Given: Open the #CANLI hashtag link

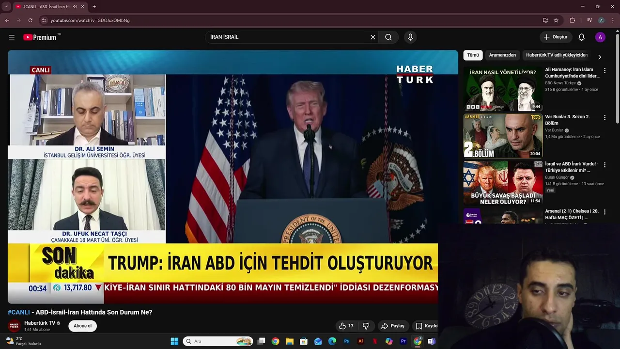Looking at the screenshot, I should [x=19, y=312].
